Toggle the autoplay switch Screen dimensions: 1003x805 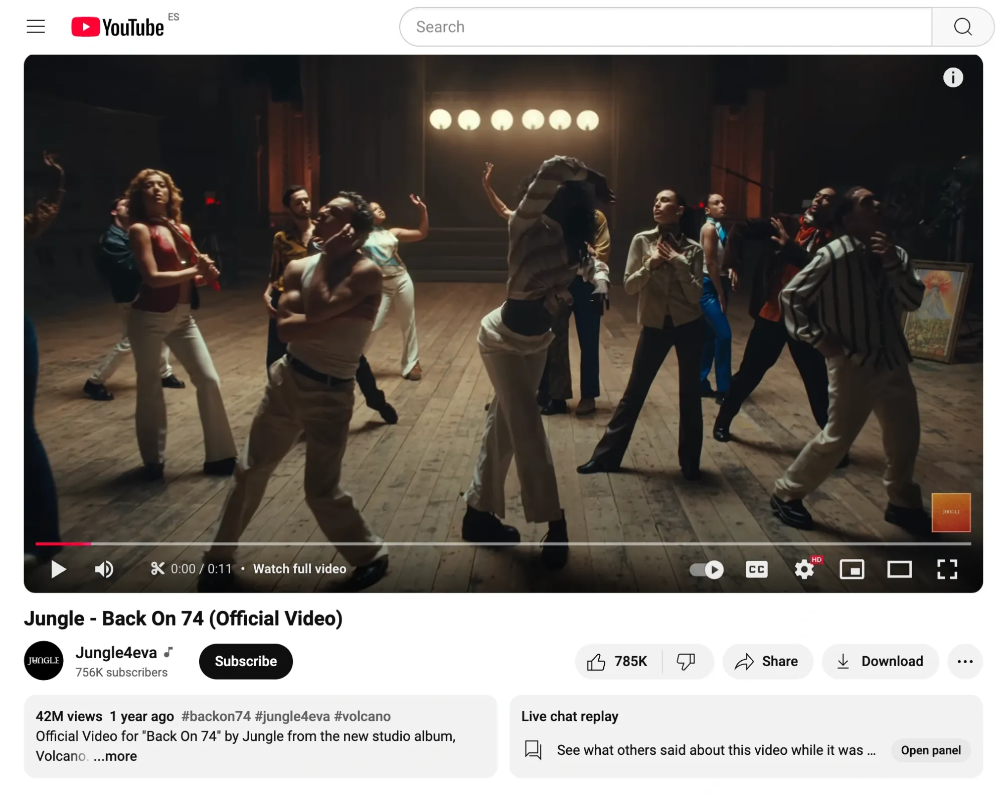coord(706,569)
